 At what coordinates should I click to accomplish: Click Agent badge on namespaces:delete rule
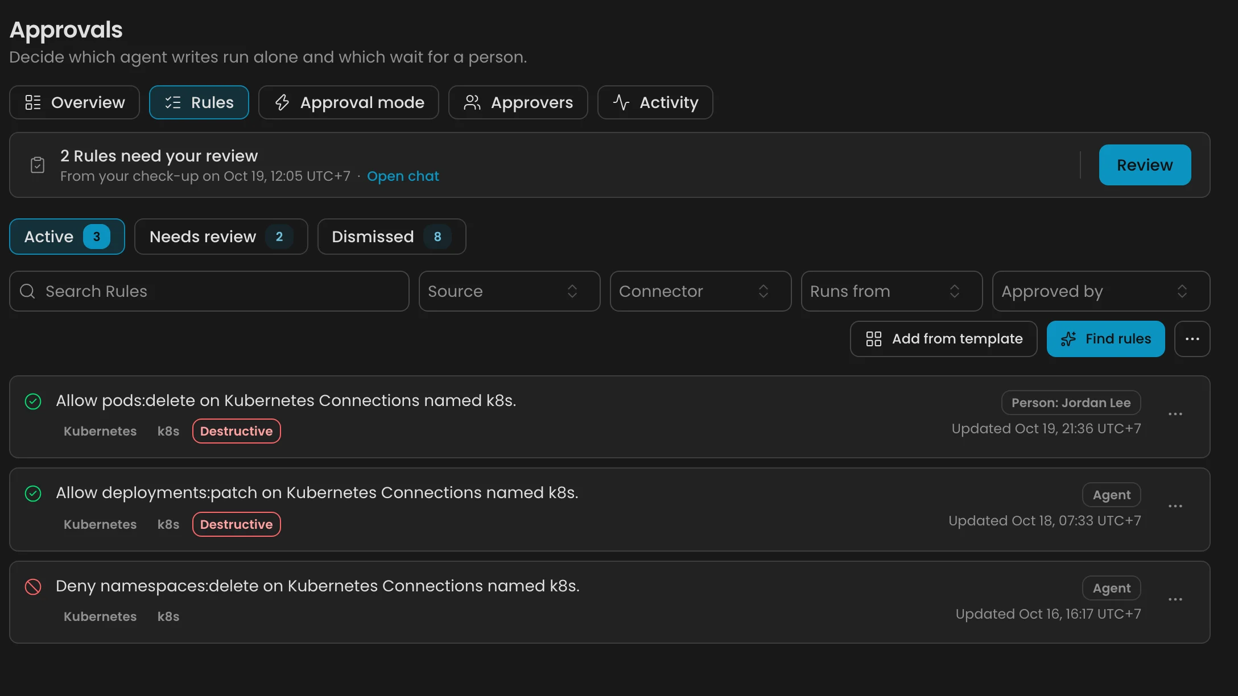click(x=1111, y=588)
